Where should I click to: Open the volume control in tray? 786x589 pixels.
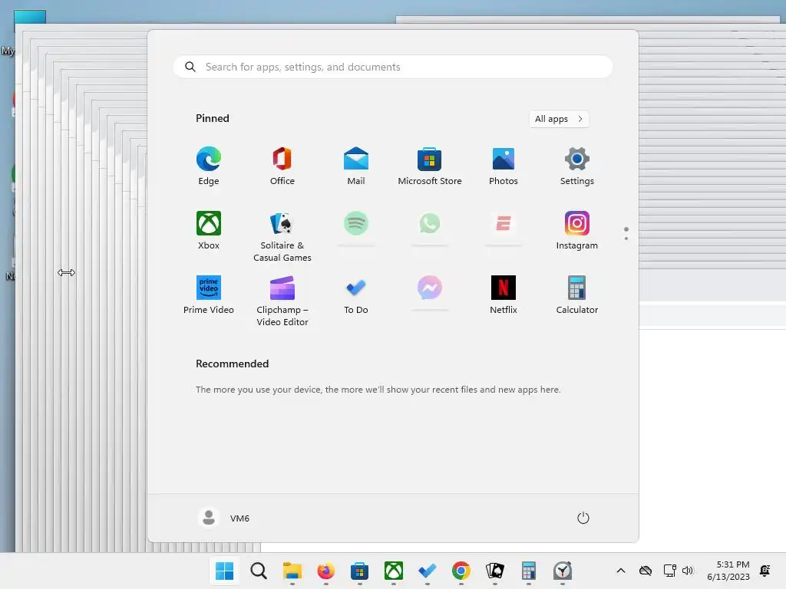pyautogui.click(x=688, y=571)
